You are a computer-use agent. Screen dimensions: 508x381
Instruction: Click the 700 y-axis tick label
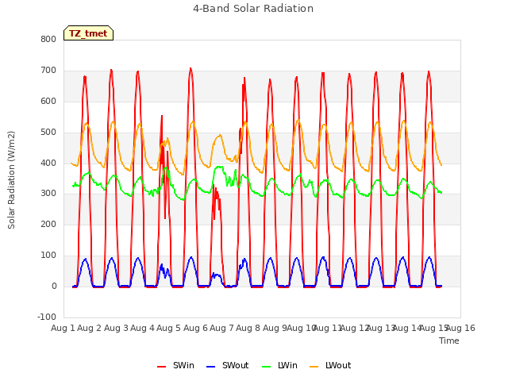[48, 70]
